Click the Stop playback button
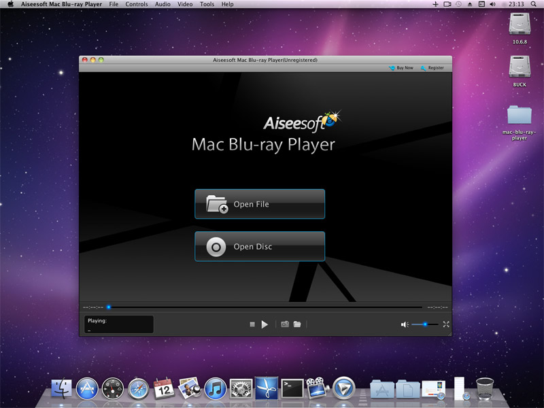Viewport: 544px width, 408px height. (252, 325)
